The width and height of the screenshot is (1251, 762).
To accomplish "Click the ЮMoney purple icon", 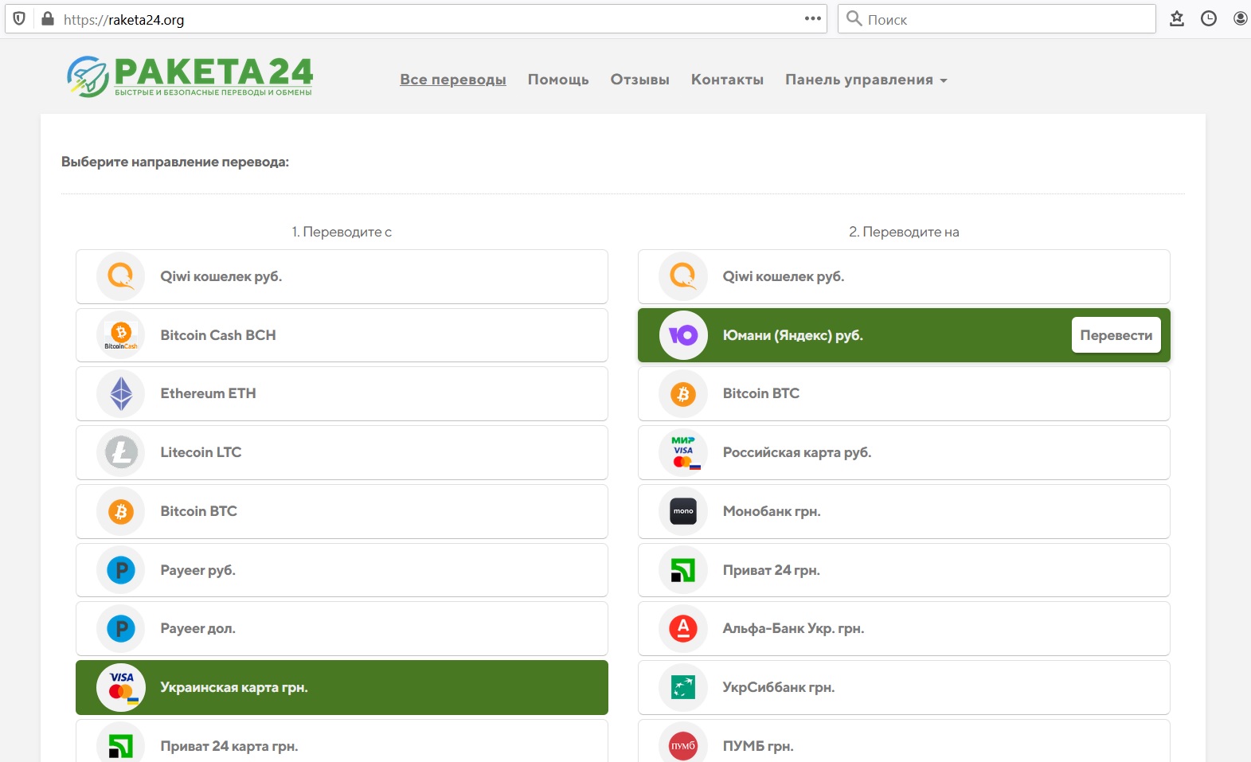I will click(683, 335).
